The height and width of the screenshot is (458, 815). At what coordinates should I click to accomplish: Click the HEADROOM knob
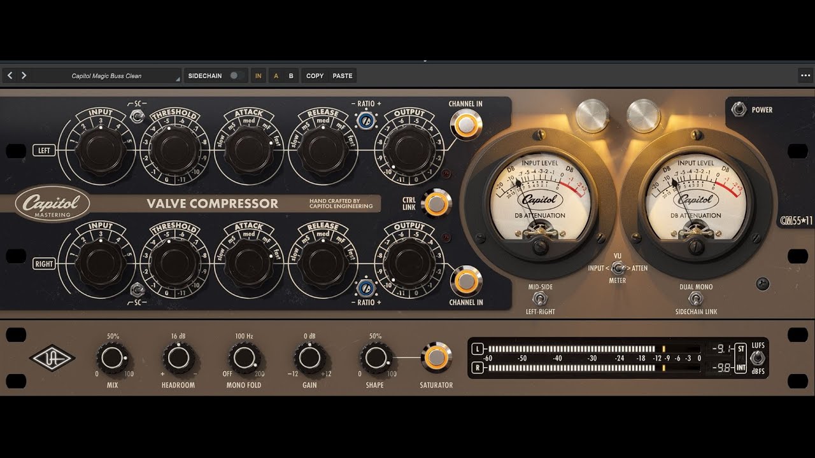[x=178, y=359]
